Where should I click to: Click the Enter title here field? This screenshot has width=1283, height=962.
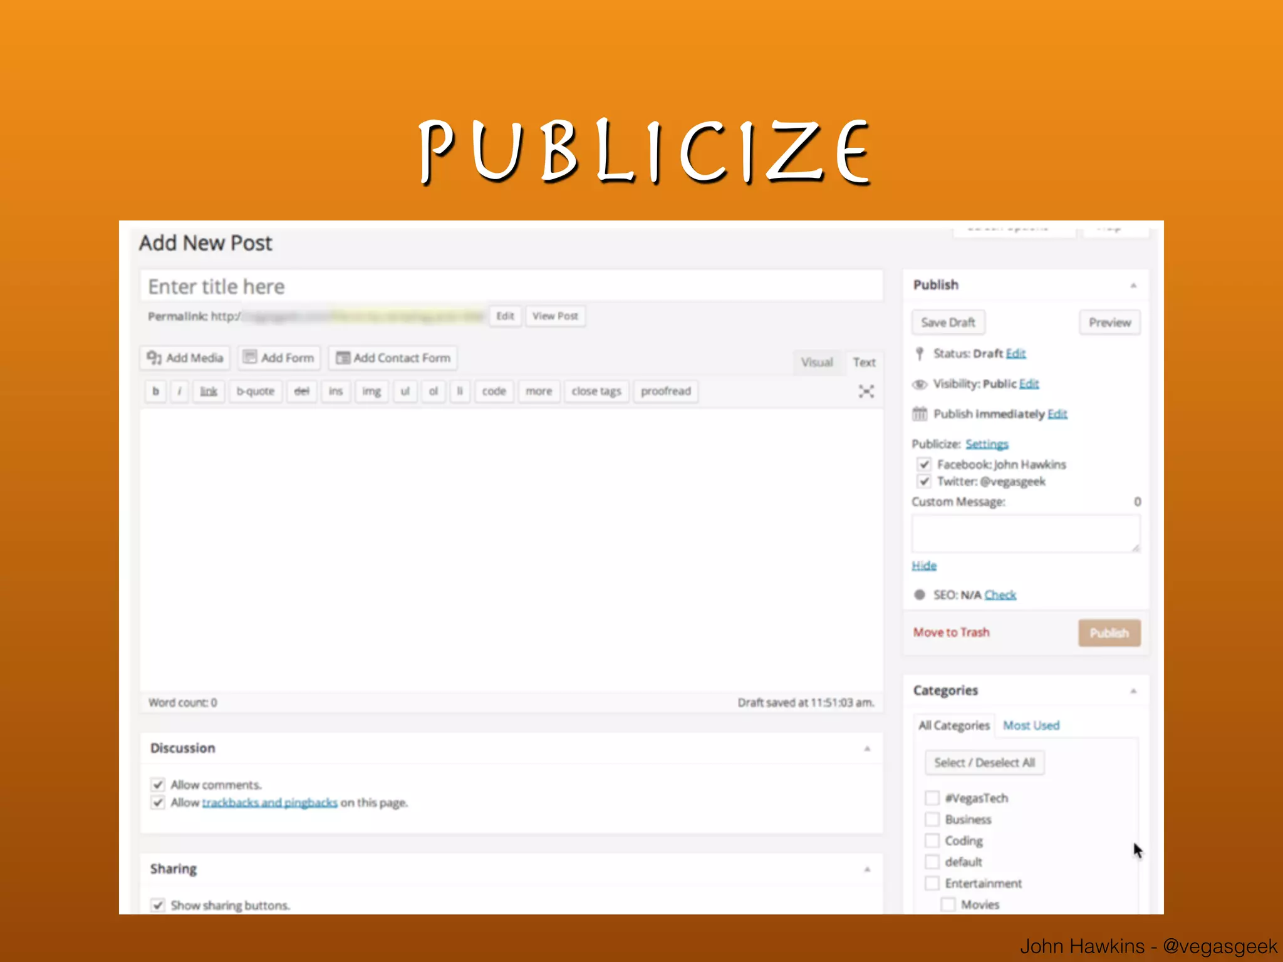click(511, 287)
